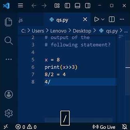Image resolution: width=130 pixels, height=130 pixels.
Task: Click line number 8 in gutter
Action: coord(33,82)
